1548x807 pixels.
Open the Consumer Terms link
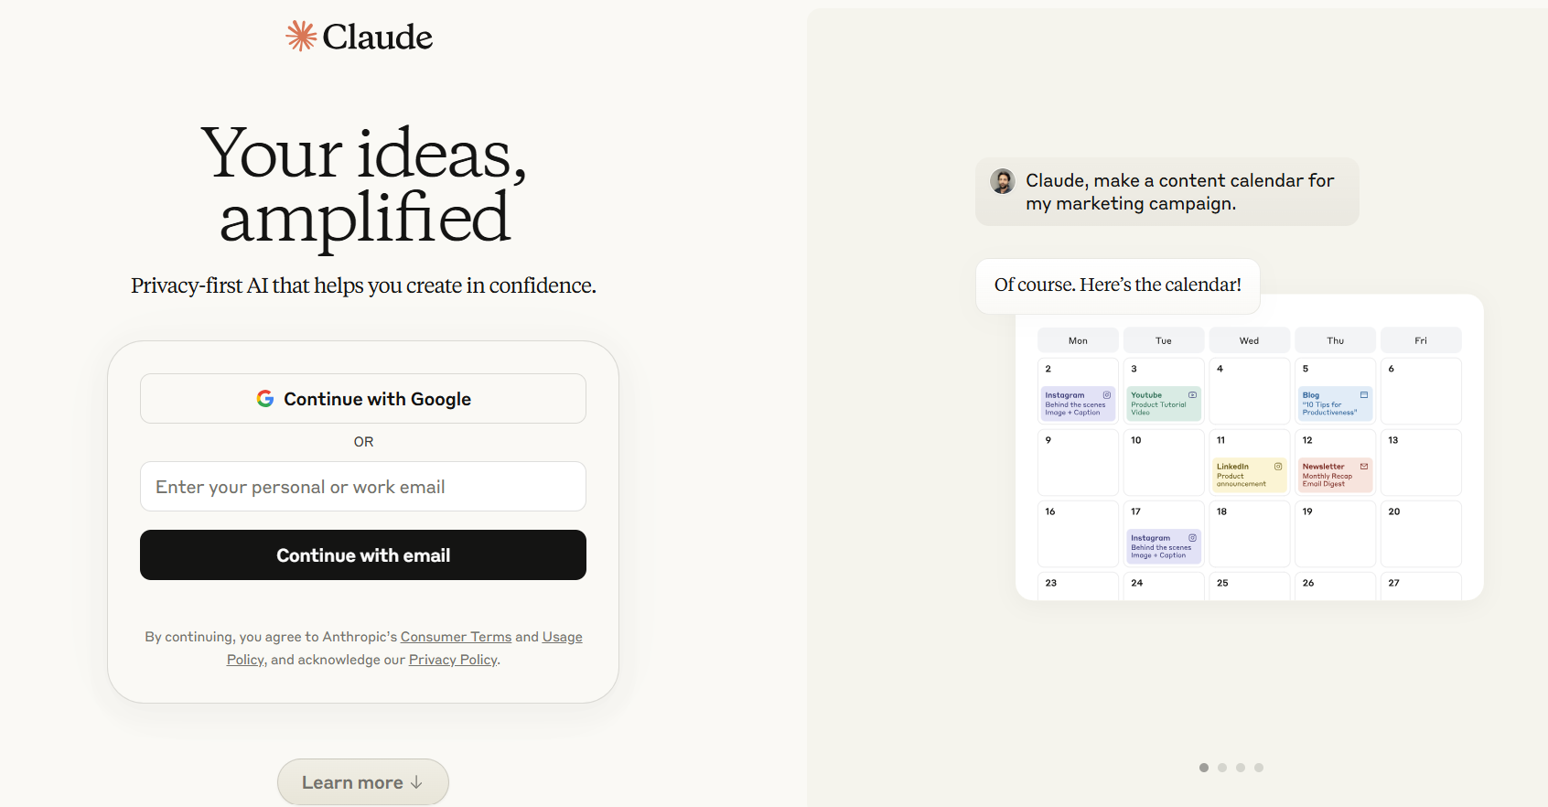(456, 637)
